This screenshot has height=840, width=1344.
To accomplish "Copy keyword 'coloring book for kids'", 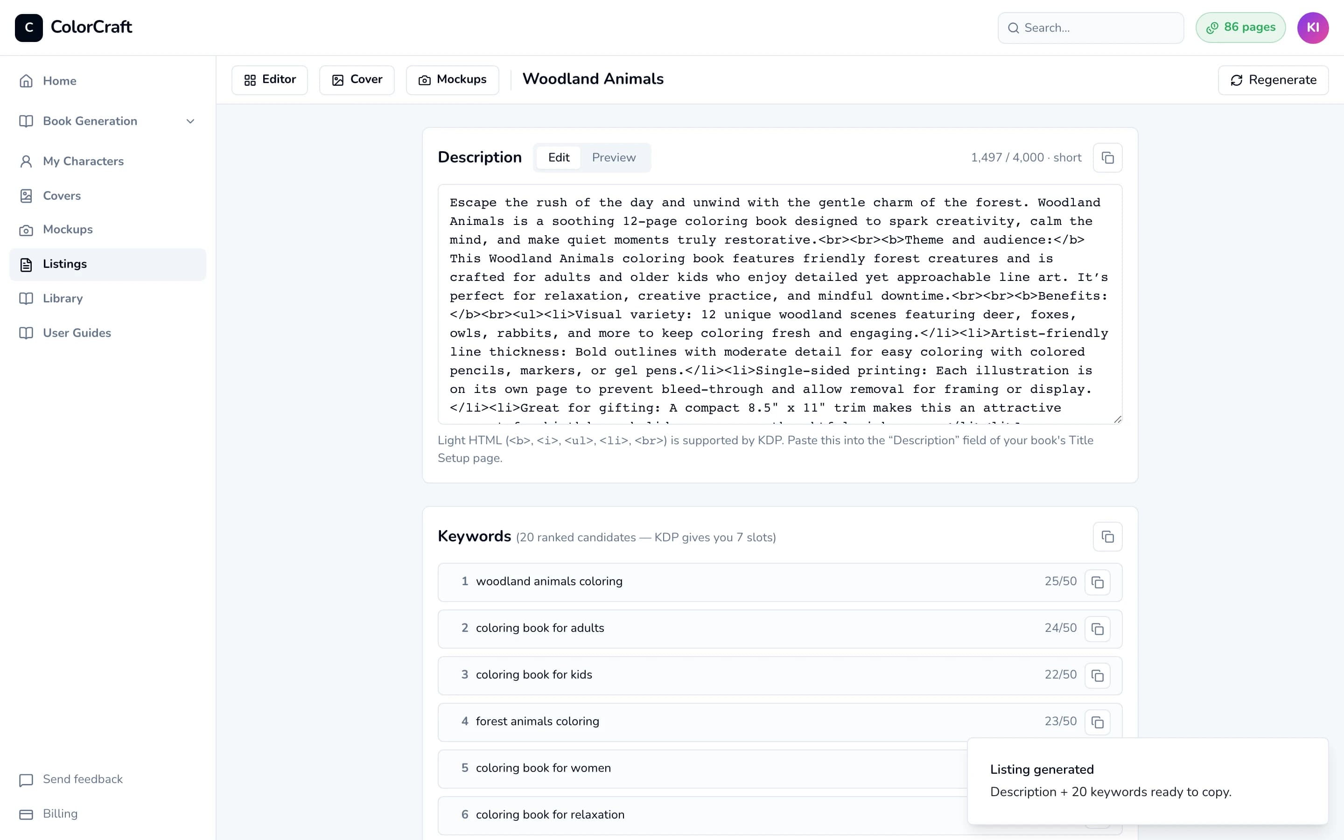I will pyautogui.click(x=1098, y=676).
